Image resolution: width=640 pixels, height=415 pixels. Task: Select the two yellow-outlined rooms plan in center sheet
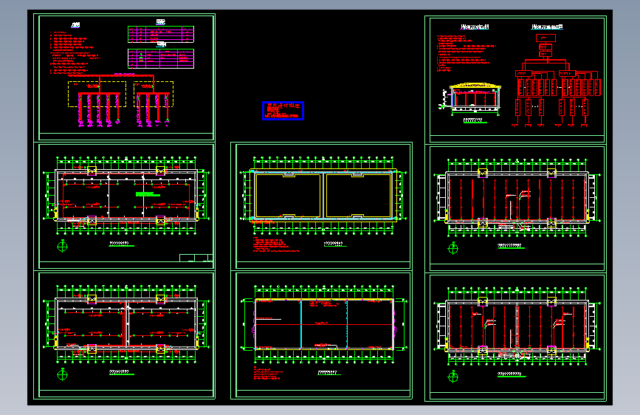323,195
